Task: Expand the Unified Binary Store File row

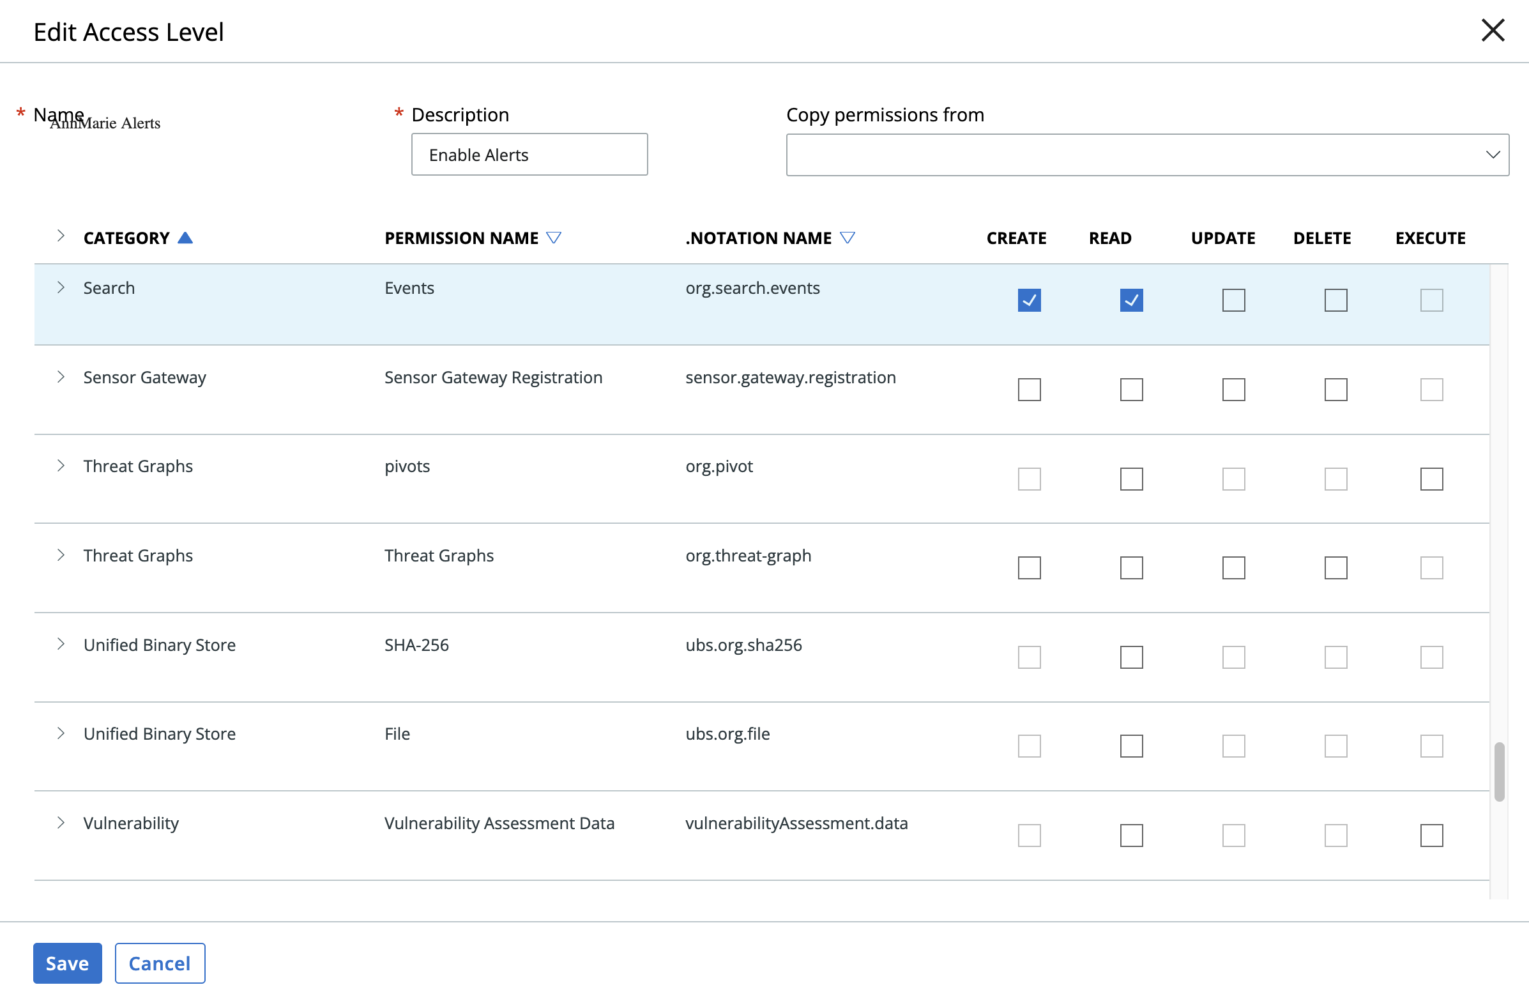Action: coord(61,733)
